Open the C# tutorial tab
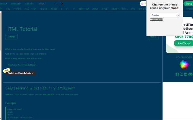The height and width of the screenshot is (120, 193). tap(74, 9)
